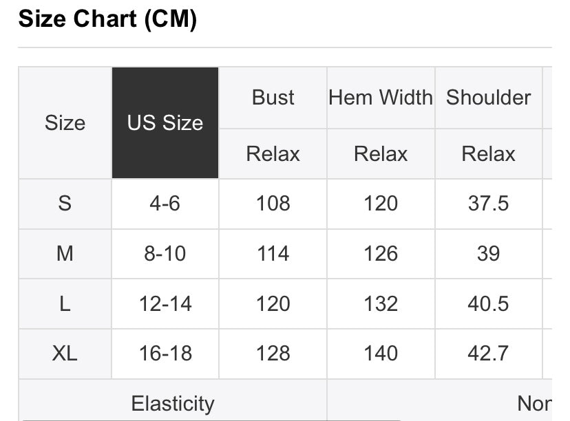Screen dimensions: 570x421
Task: Select the highlighted US Size header
Action: coord(165,122)
